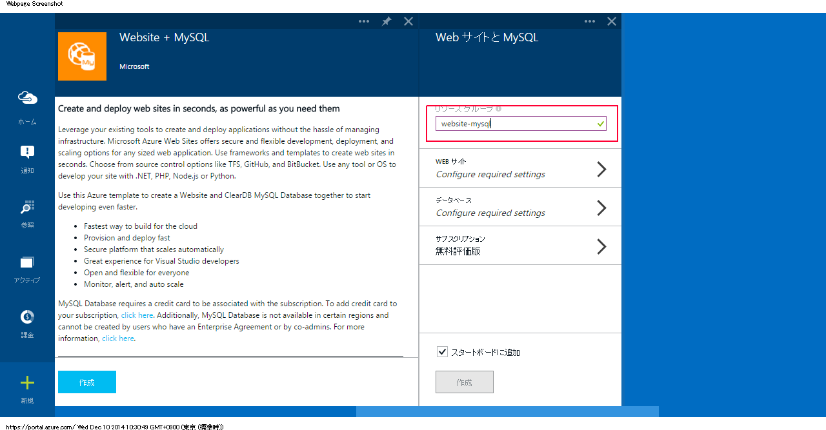Expand the WEB サイト settings row
Image resolution: width=826 pixels, height=430 pixels.
(520, 168)
